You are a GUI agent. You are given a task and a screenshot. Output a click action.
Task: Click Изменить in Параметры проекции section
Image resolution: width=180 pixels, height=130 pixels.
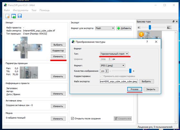coord(58,76)
